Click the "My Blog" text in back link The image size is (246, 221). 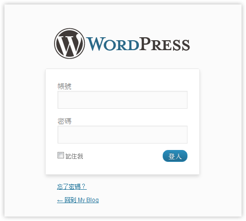tap(88, 200)
